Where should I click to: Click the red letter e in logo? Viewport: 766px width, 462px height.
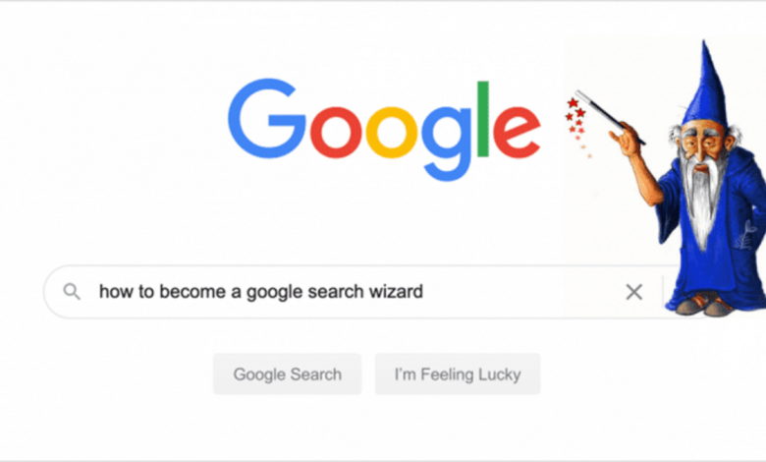pyautogui.click(x=517, y=132)
